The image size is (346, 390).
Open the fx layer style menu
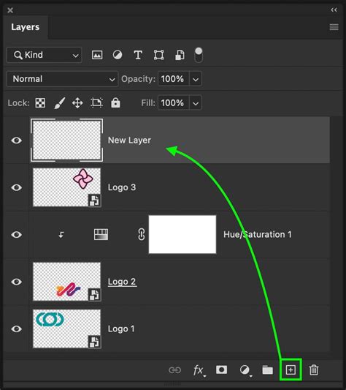coord(199,370)
